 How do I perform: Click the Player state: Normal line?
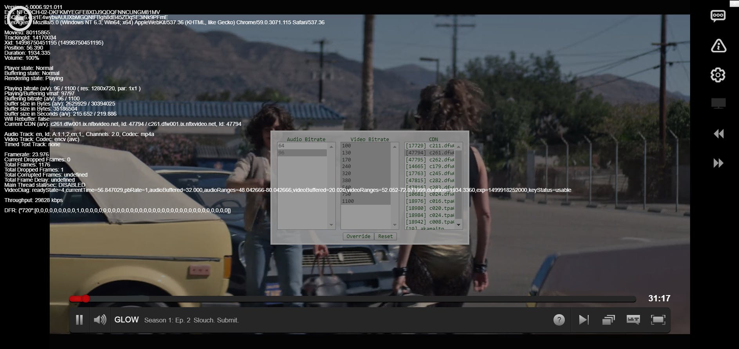click(x=29, y=68)
